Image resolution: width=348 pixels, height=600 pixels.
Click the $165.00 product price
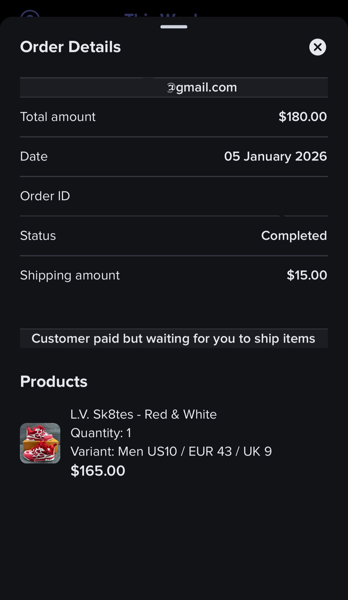coord(98,471)
